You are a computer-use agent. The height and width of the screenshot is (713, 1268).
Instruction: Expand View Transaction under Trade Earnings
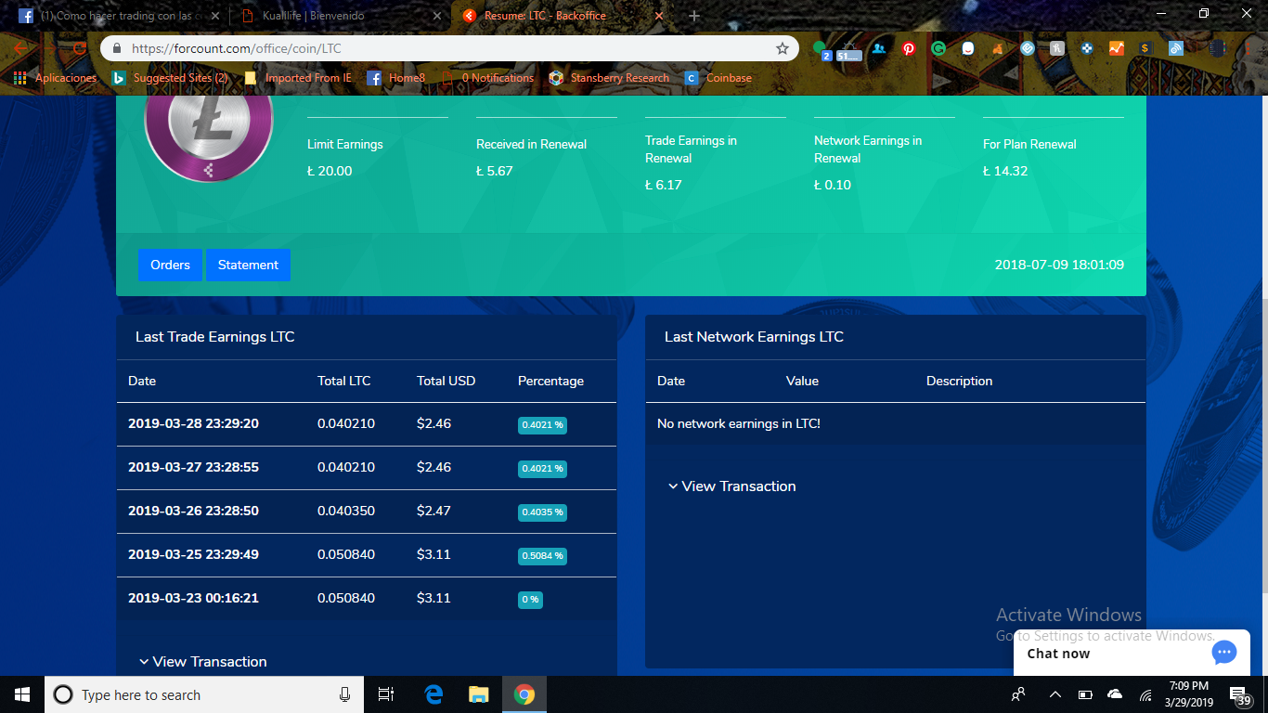(202, 662)
